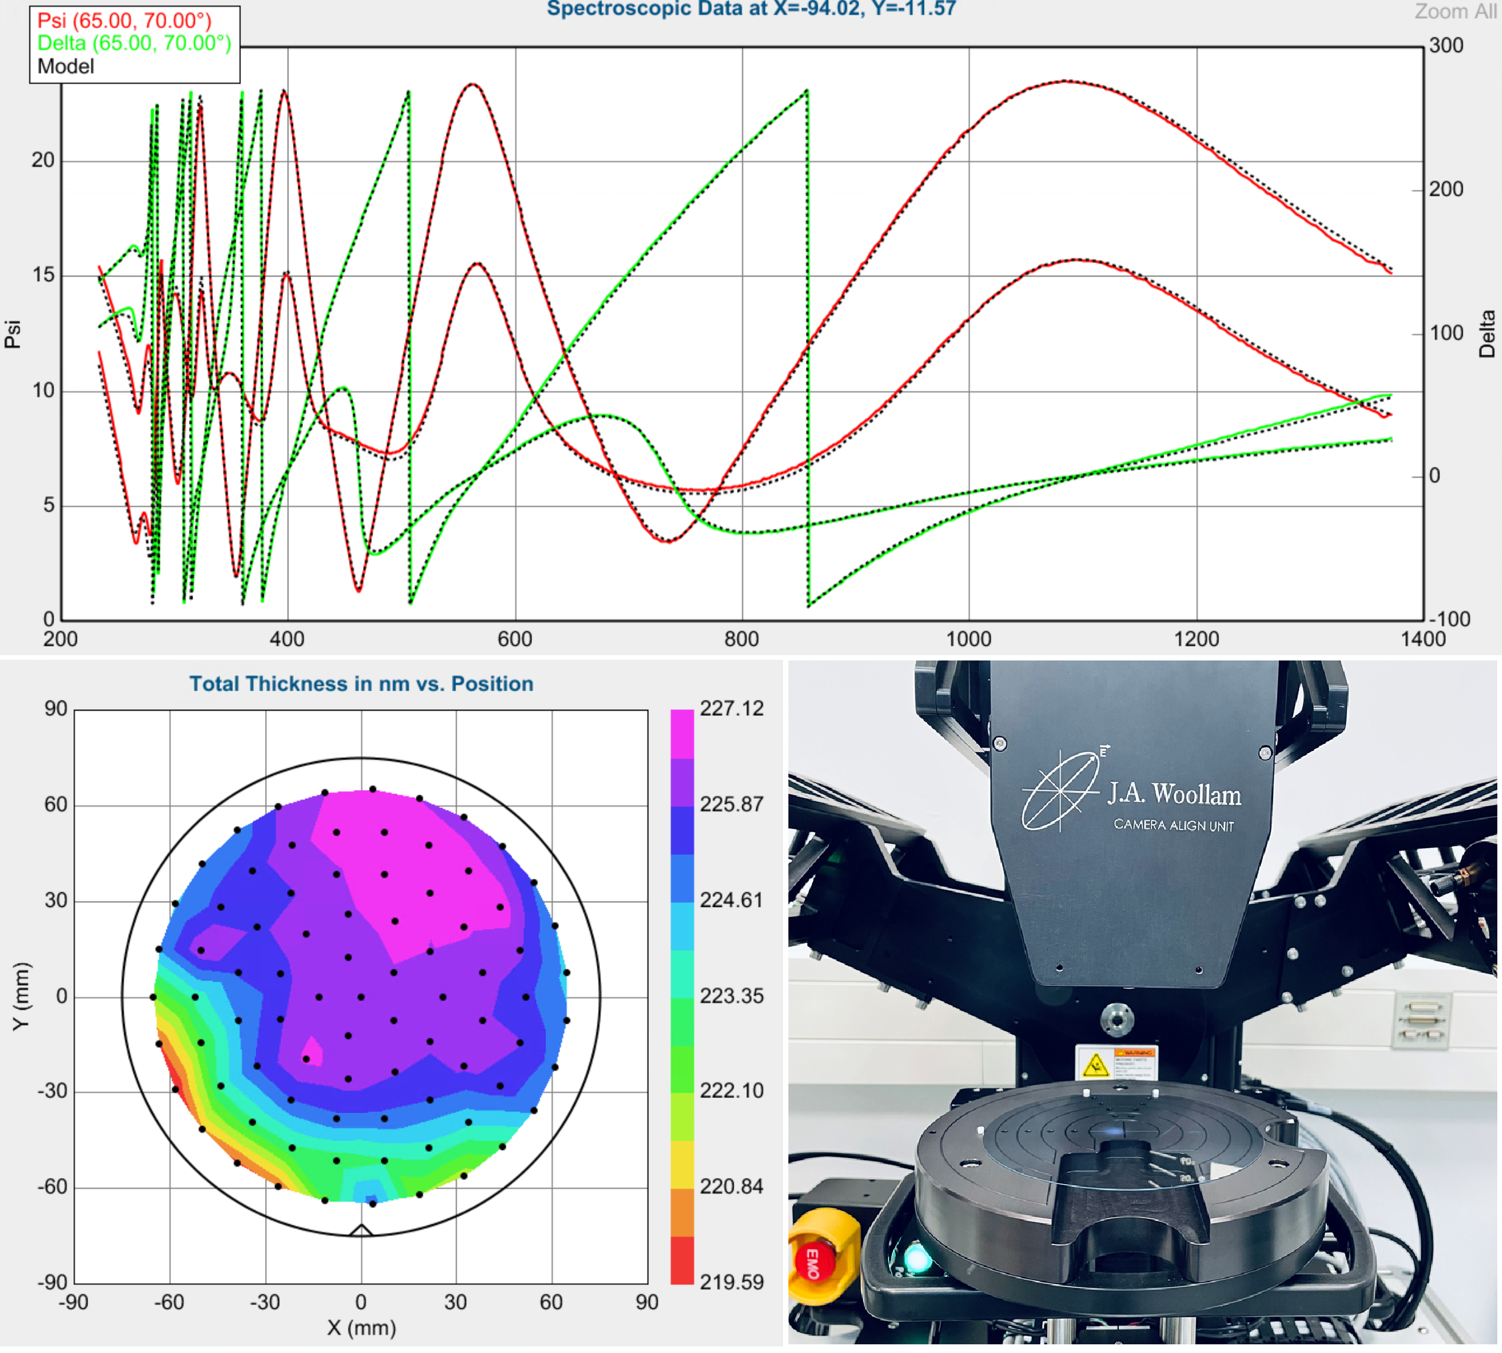Click the 220.84 color scale label
The height and width of the screenshot is (1353, 1502).
click(x=731, y=1187)
